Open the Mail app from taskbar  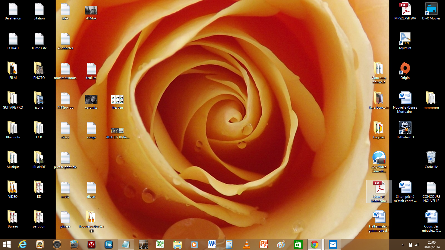(x=333, y=244)
